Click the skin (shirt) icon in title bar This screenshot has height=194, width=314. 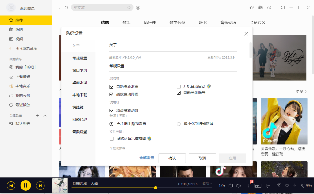(251, 8)
